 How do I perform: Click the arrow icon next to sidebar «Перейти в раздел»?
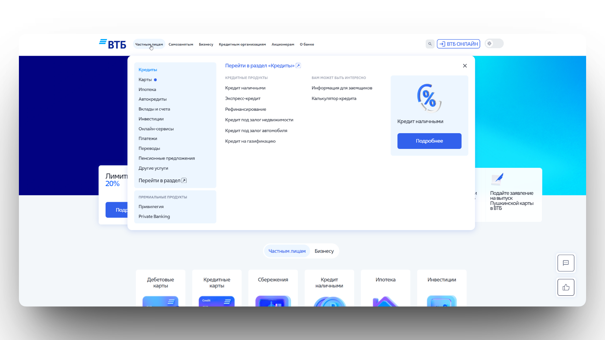pyautogui.click(x=184, y=180)
